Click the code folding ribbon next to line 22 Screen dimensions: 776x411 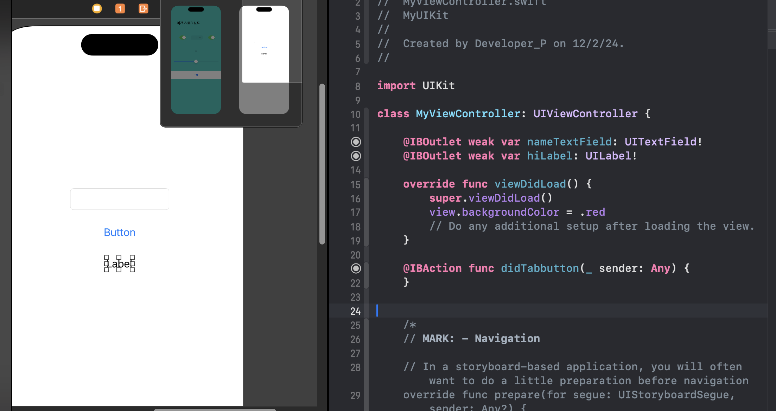pos(366,282)
